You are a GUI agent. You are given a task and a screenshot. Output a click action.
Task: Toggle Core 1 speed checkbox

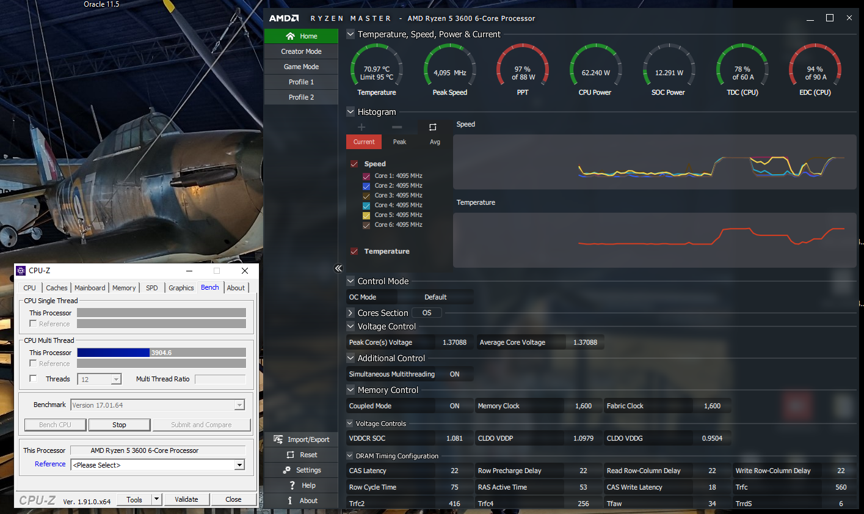(366, 176)
